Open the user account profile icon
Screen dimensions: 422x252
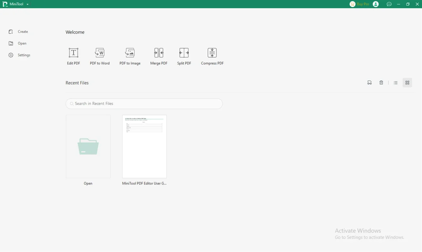pos(376,4)
